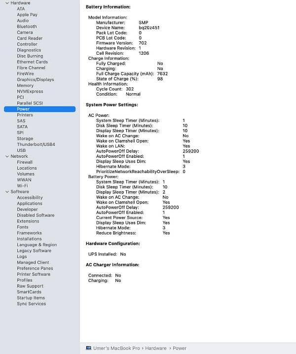The image size is (296, 354).
Task: Select Thunderbolt/USB4 in the sidebar
Action: click(36, 144)
